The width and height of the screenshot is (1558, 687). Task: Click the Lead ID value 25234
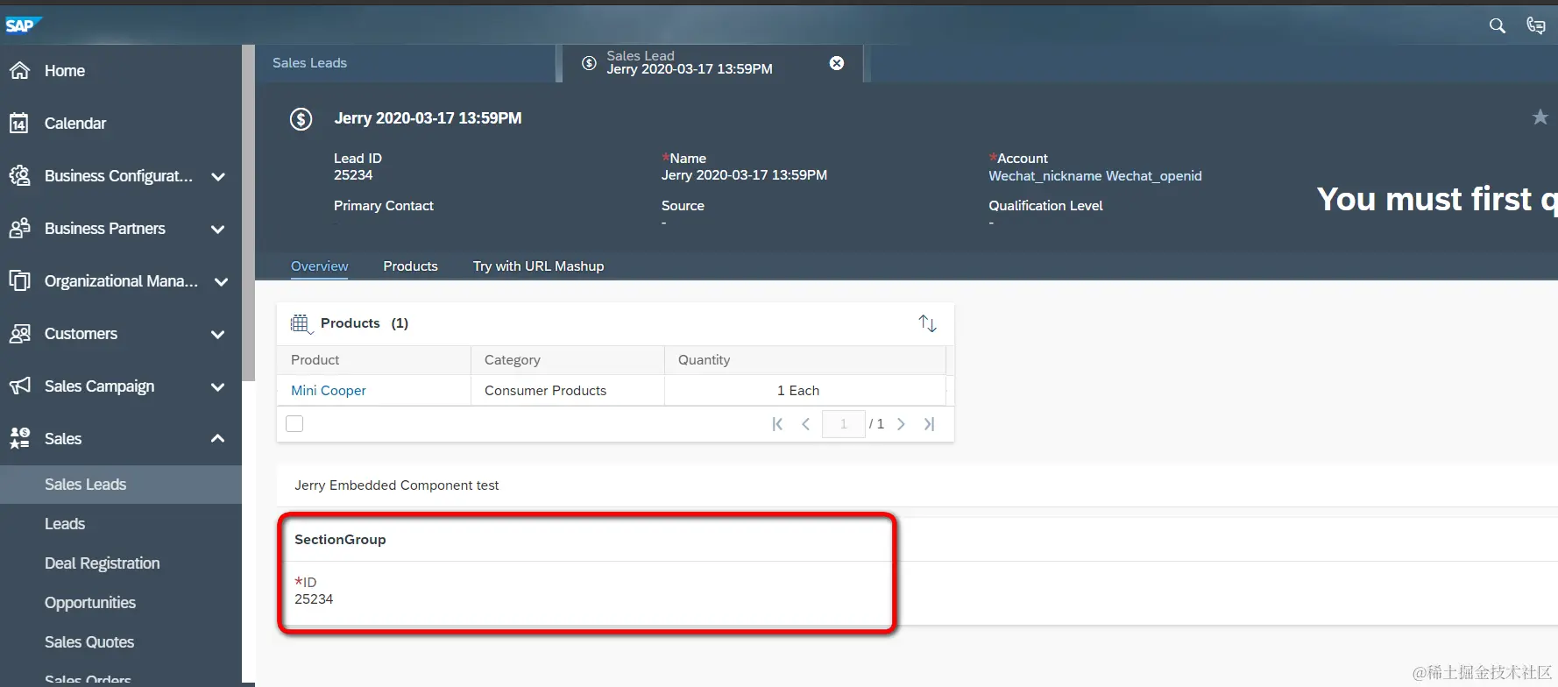click(x=353, y=175)
